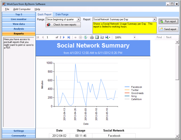Open export save dropdown
This screenshot has height=140, width=181.
pos(108,38)
